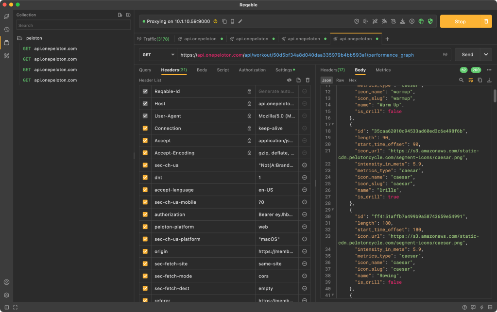The image size is (497, 312).
Task: Download the response body to a file
Action: click(x=489, y=80)
